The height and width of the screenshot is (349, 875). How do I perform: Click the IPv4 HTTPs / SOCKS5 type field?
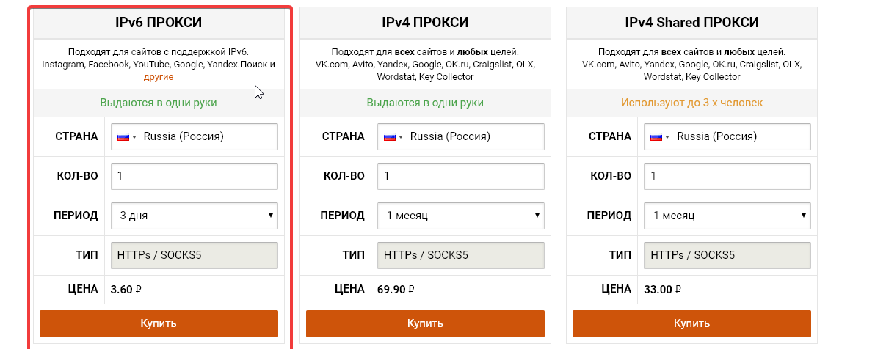click(461, 255)
